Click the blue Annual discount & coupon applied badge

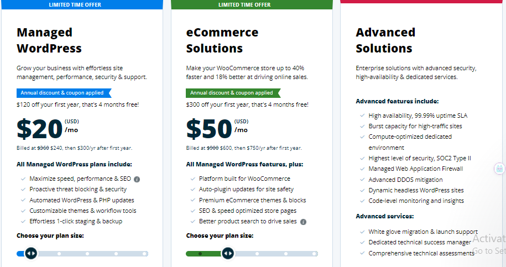(64, 93)
